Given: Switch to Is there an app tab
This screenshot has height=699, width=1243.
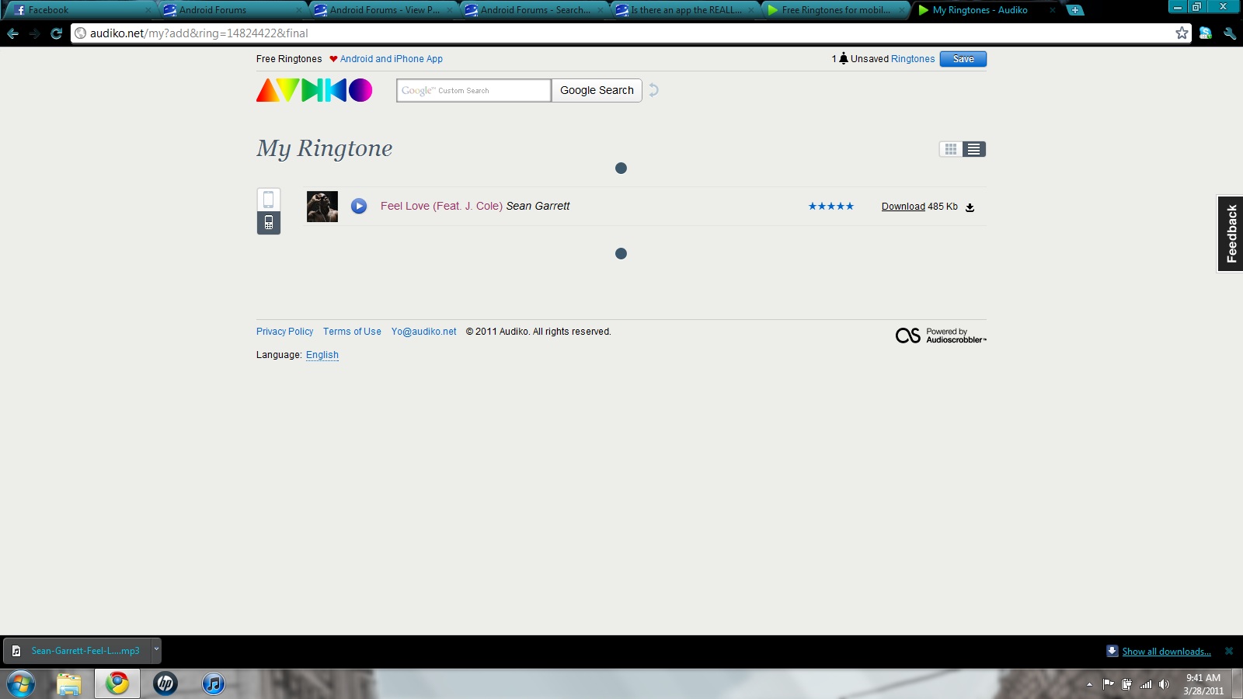Looking at the screenshot, I should 684,10.
